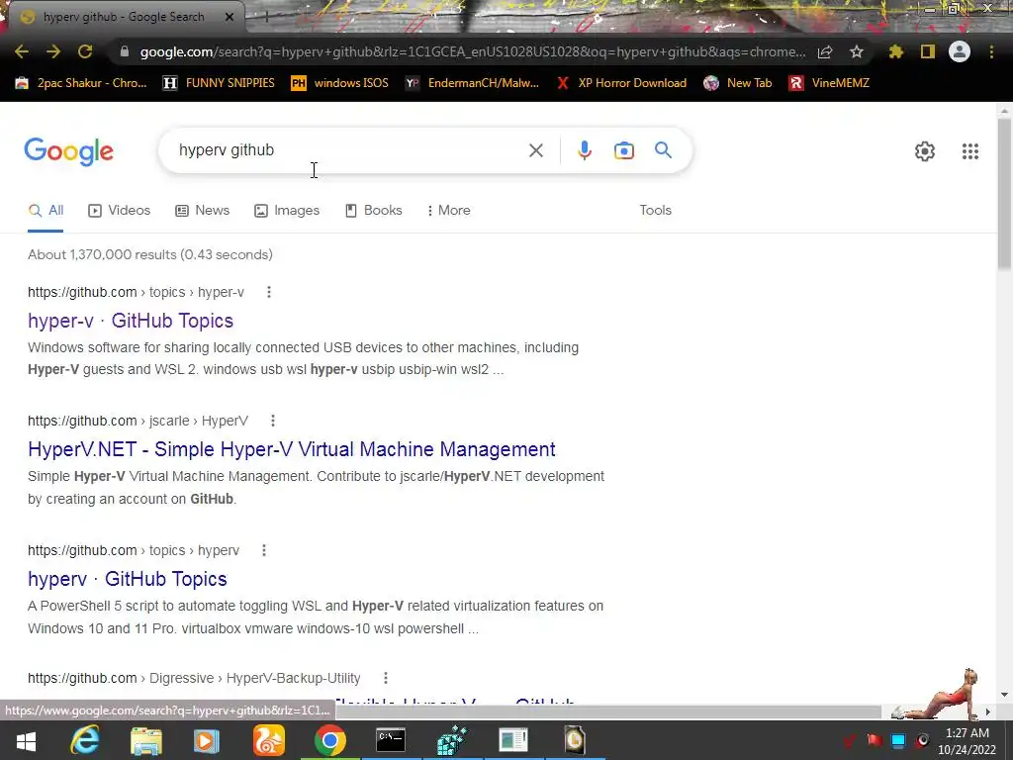Open the Chrome extensions puzzle icon
The image size is (1013, 760).
(x=896, y=51)
